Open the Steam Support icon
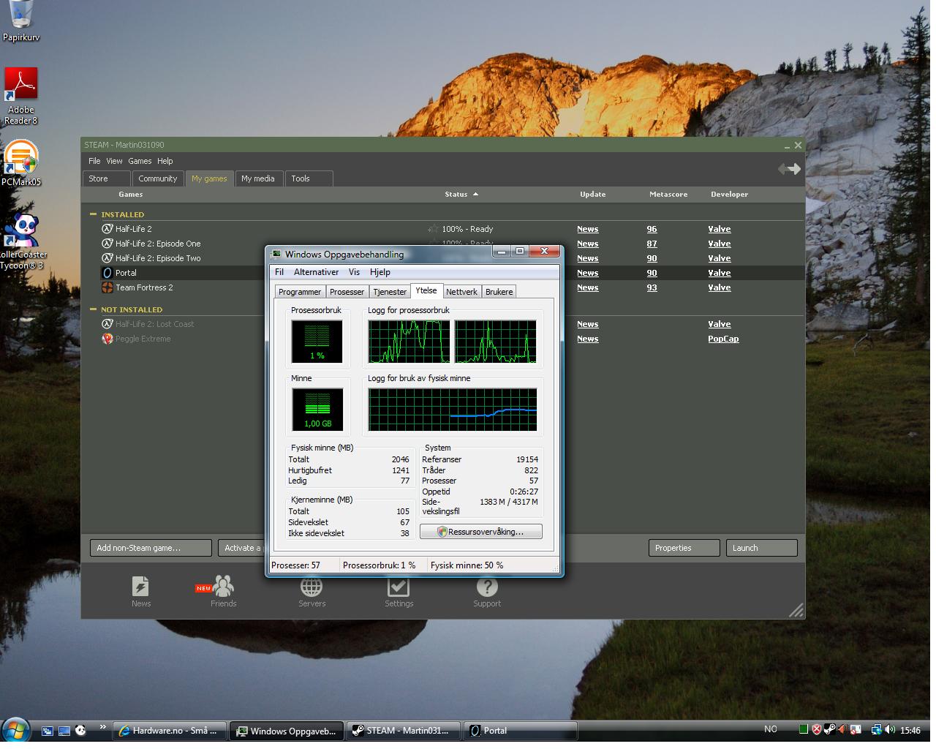Image resolution: width=936 pixels, height=749 pixels. [x=487, y=592]
